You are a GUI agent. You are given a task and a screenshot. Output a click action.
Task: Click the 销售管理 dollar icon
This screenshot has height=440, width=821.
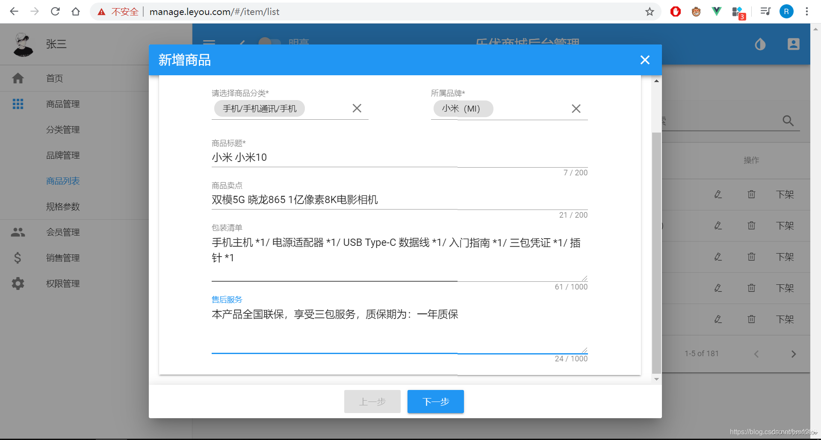point(18,258)
